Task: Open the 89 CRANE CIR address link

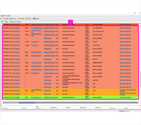Action: tap(35, 73)
